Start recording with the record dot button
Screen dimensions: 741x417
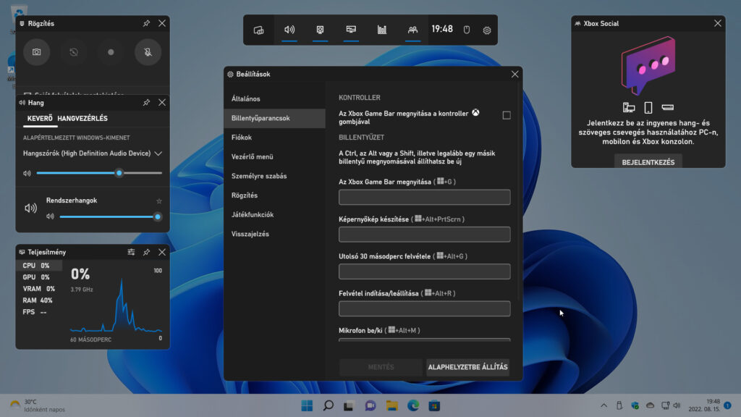point(111,52)
